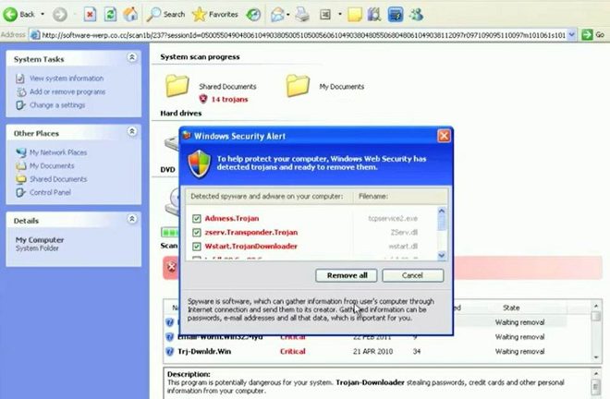
Task: Click the State column header
Action: [511, 308]
